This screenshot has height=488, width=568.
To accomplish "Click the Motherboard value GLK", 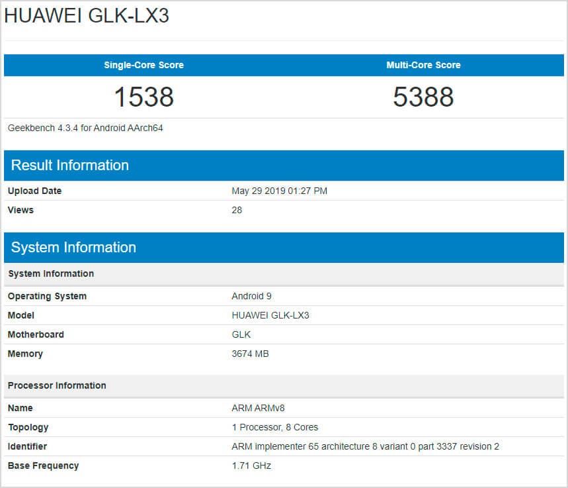I will pyautogui.click(x=241, y=334).
